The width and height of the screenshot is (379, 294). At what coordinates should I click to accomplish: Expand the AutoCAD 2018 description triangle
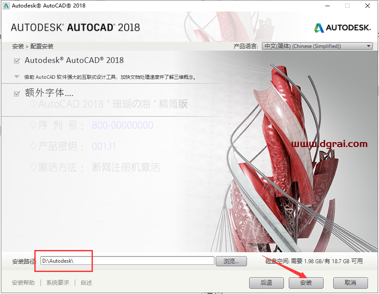[x=17, y=77]
